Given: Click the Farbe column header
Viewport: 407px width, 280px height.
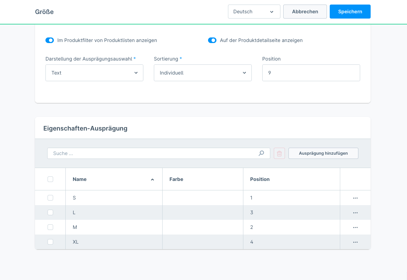Looking at the screenshot, I should [x=176, y=179].
